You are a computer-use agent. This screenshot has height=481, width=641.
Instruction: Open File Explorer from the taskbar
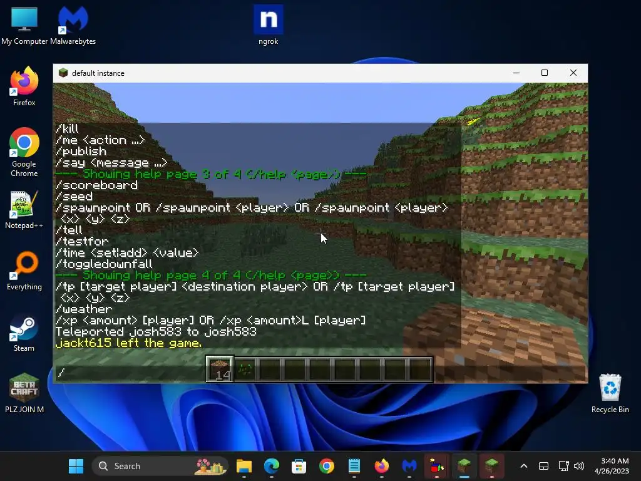click(244, 466)
